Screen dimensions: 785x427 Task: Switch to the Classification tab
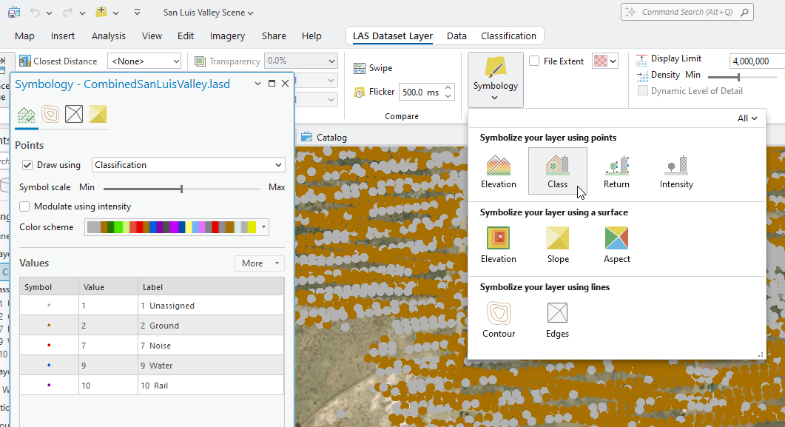tap(508, 36)
